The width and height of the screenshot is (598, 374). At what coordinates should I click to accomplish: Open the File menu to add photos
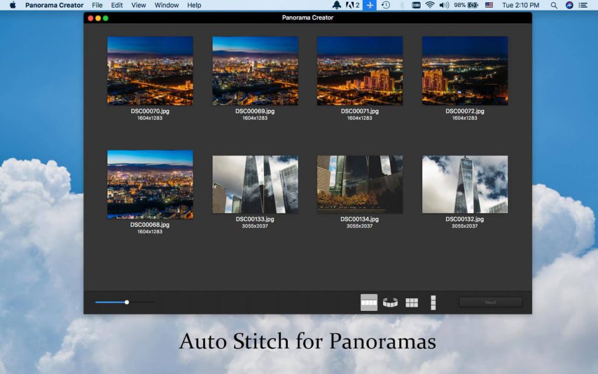coord(97,5)
